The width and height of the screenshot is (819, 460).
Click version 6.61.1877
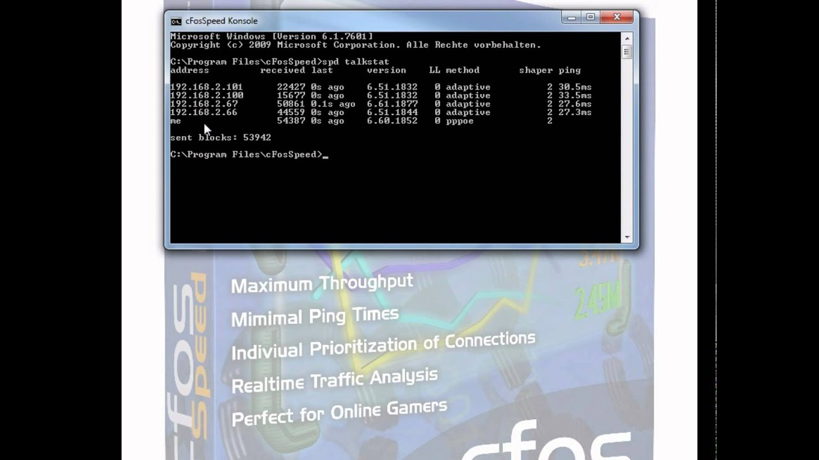tap(392, 103)
